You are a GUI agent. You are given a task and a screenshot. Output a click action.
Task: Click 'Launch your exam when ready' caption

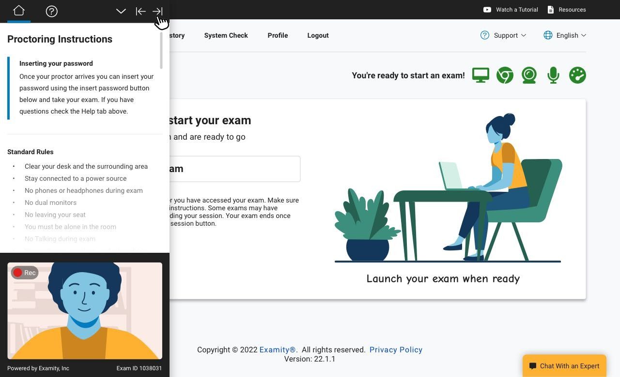pyautogui.click(x=443, y=279)
